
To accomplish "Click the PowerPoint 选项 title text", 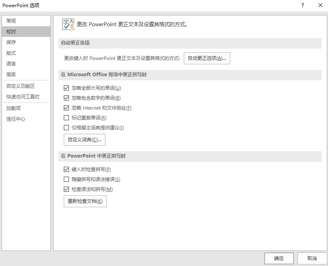I will (21, 6).
